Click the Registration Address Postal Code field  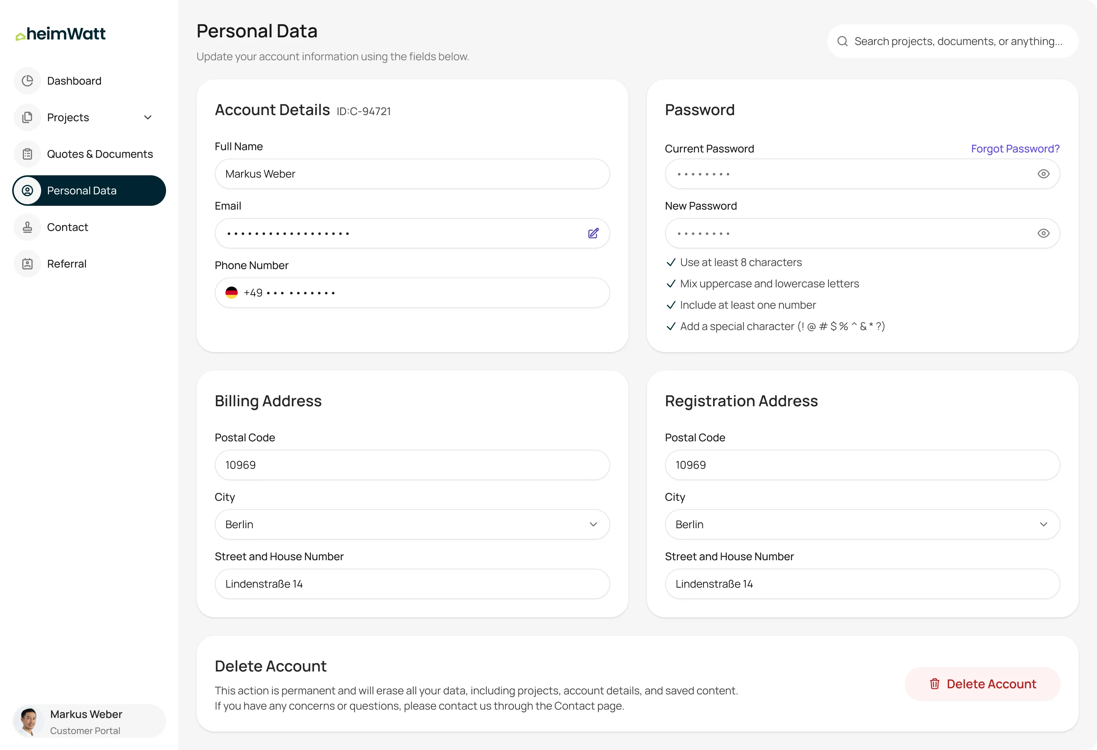[x=862, y=465]
